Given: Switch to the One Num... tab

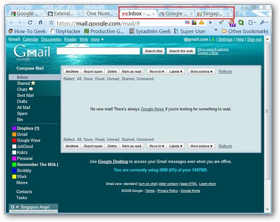Looking at the screenshot, I should (x=100, y=14).
